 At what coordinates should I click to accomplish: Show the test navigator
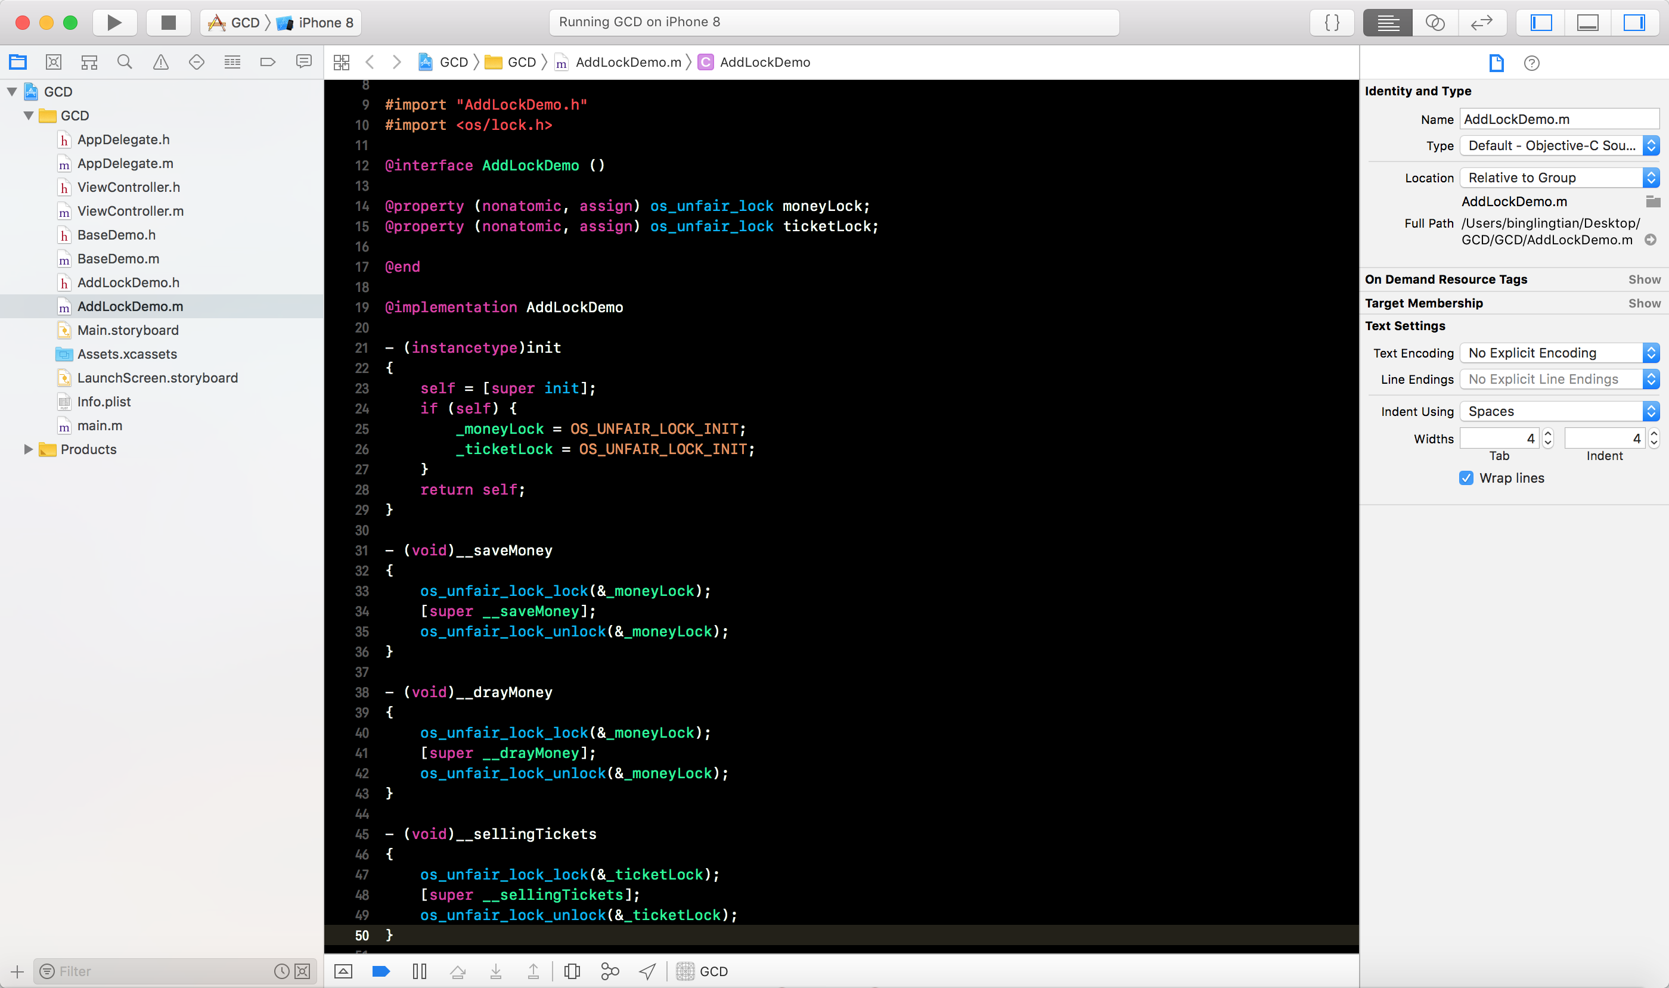point(197,62)
